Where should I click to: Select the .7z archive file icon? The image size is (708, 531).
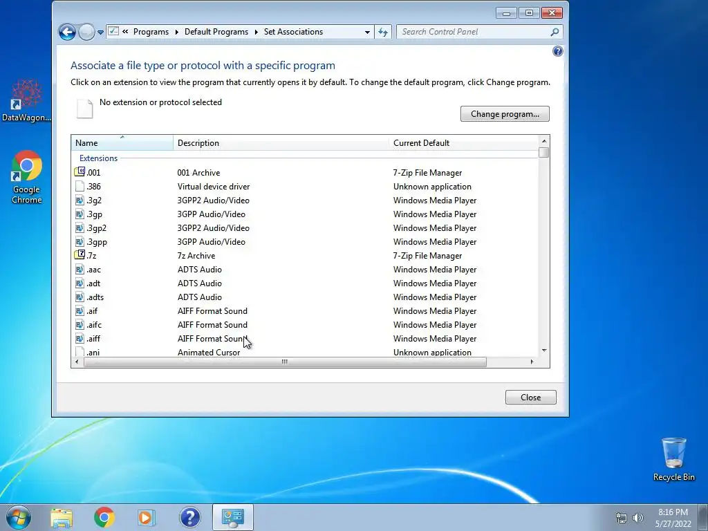point(80,255)
